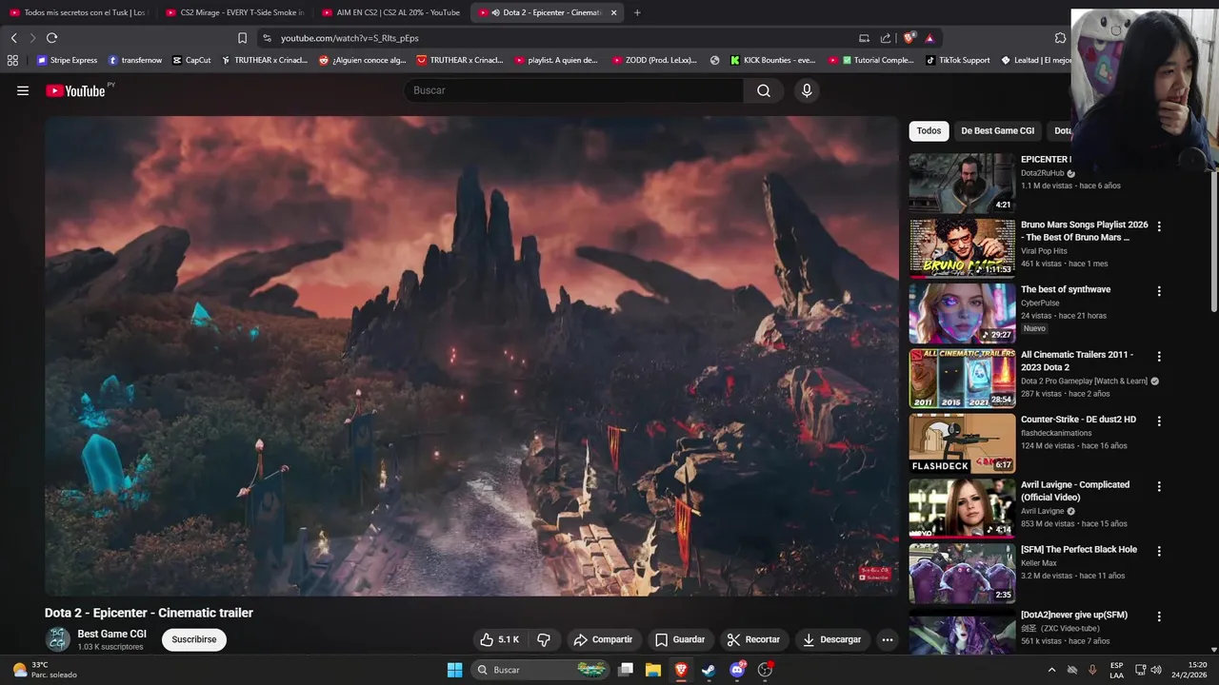Open Bruno Mars Songs Playlist 2026 thumbnail

962,248
